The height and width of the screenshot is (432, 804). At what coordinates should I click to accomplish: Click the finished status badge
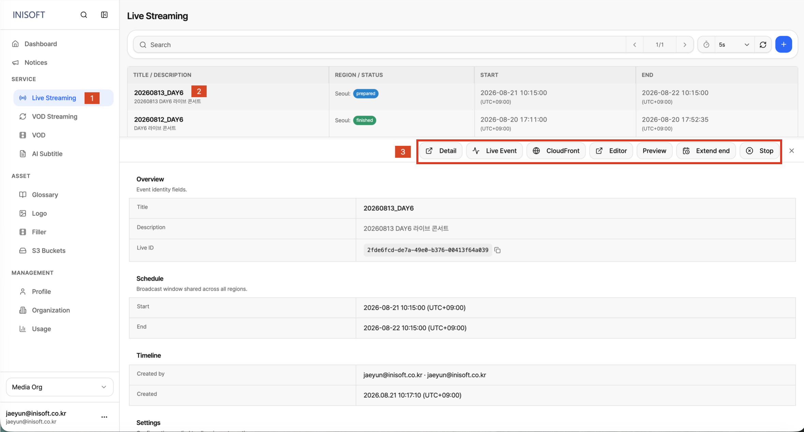364,120
